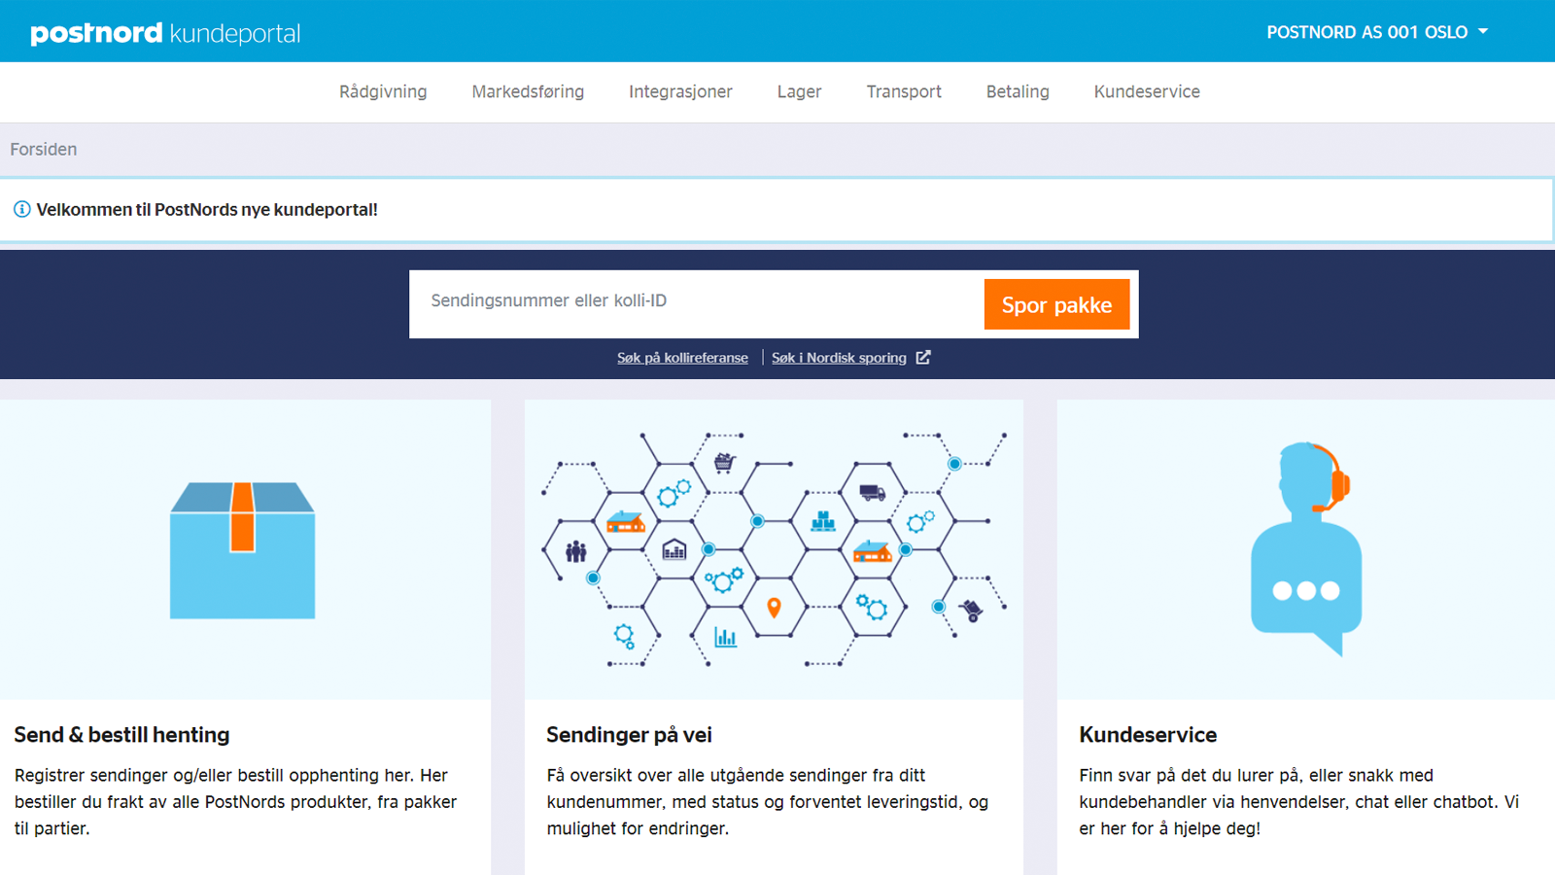This screenshot has width=1555, height=875.
Task: Open the Kundeservice card heading
Action: point(1148,735)
